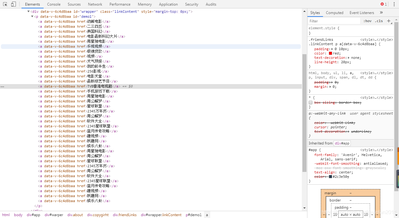This screenshot has height=218, width=399.
Task: Select the 美国科幻 anchor node
Action: point(74,31)
